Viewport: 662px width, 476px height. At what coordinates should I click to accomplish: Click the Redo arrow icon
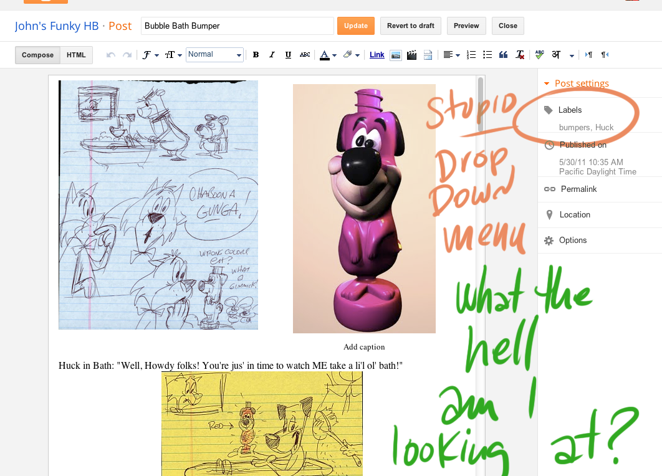(127, 55)
